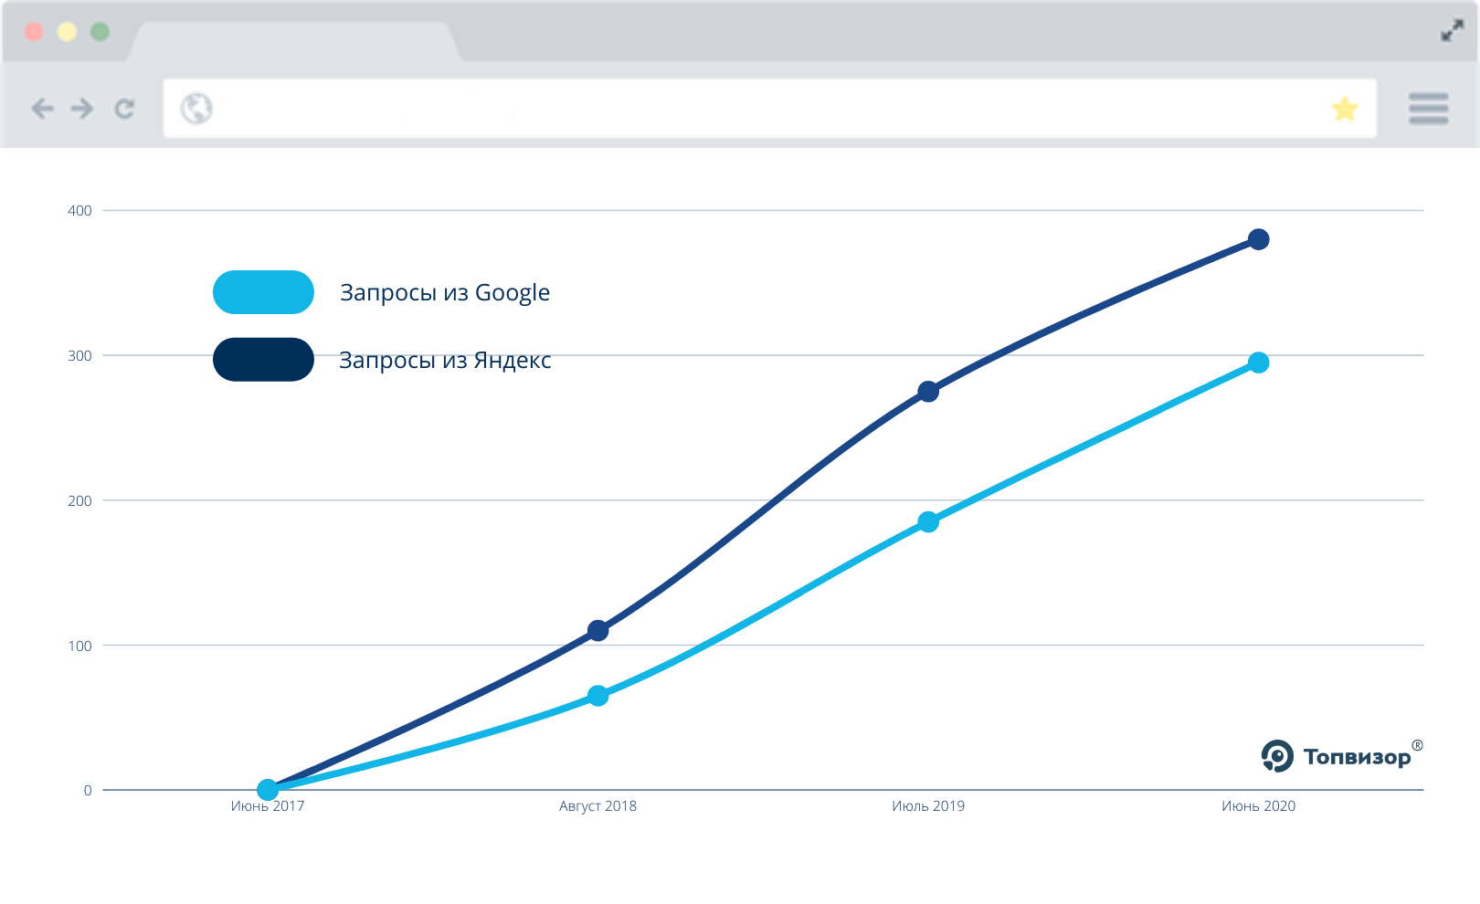
Task: Open the hamburger menu icon
Action: click(1428, 108)
